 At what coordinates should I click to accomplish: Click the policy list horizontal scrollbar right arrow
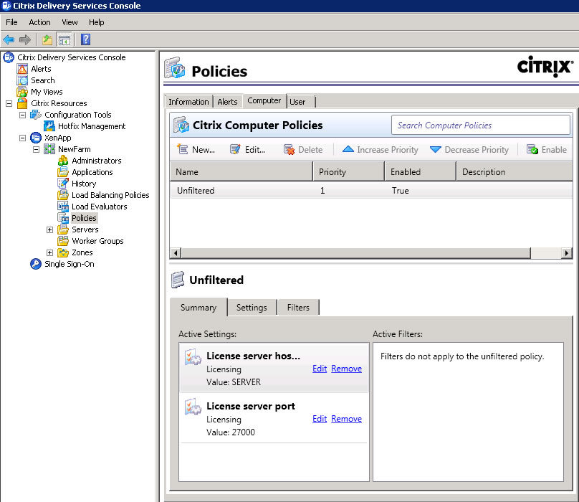pyautogui.click(x=567, y=253)
